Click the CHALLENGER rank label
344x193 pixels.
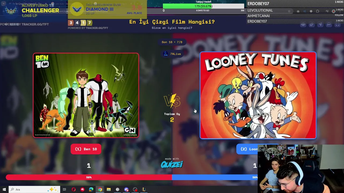tap(40, 10)
